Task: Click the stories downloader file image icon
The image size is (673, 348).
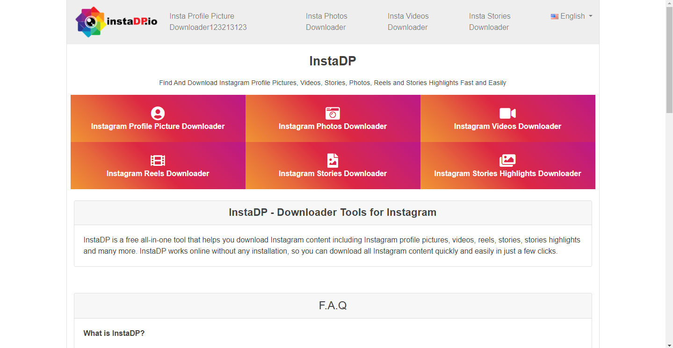Action: point(333,160)
